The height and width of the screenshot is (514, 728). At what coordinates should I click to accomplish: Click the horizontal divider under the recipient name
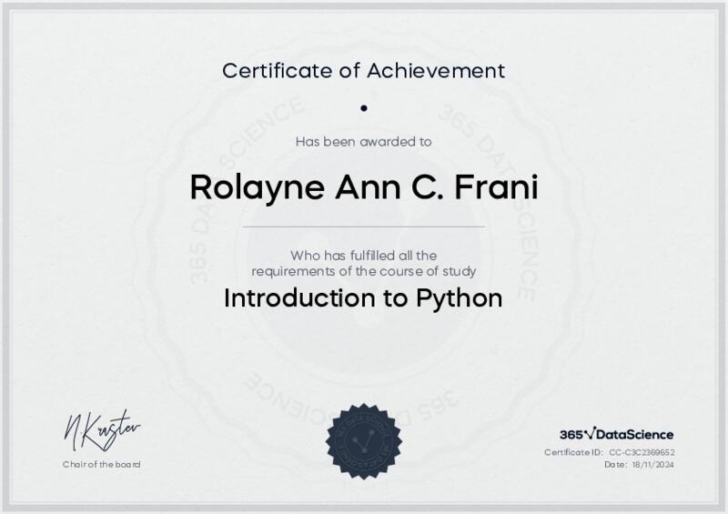click(x=363, y=226)
